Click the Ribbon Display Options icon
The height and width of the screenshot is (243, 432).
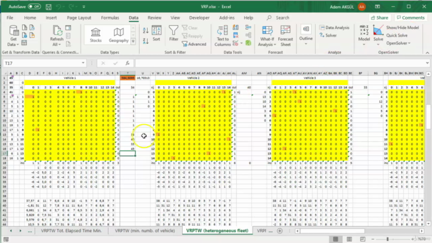click(377, 7)
